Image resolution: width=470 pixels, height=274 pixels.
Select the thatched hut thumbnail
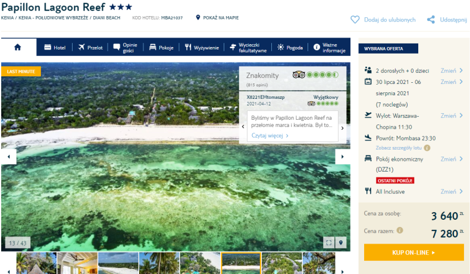point(36,263)
